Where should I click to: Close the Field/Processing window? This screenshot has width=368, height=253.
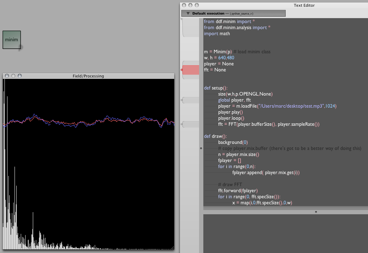7,76
